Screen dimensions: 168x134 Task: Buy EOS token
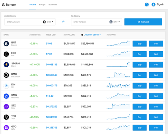coord(139,54)
